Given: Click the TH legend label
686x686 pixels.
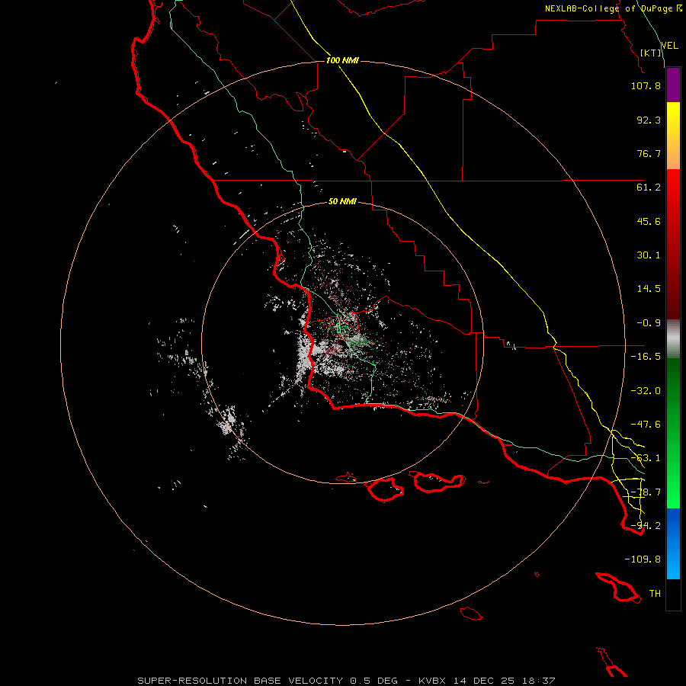Looking at the screenshot, I should click(x=655, y=594).
